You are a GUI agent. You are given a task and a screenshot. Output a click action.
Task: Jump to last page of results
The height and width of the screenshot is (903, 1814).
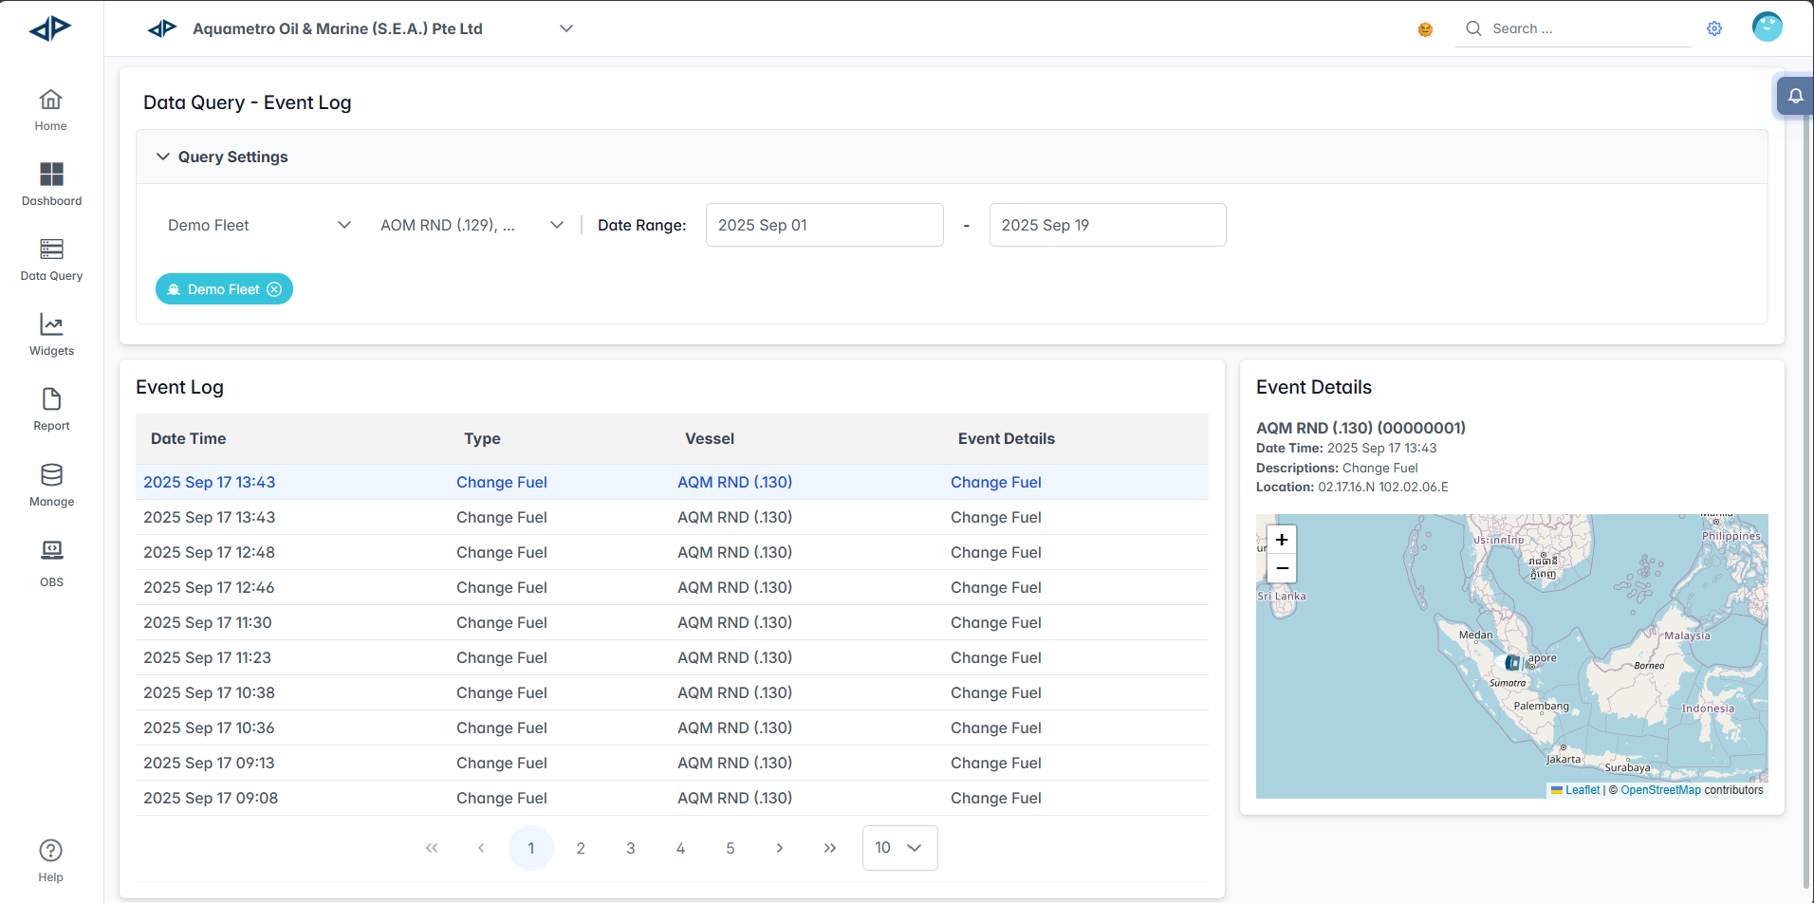click(x=830, y=848)
